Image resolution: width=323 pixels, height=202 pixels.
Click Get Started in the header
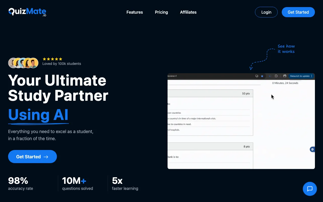point(298,12)
